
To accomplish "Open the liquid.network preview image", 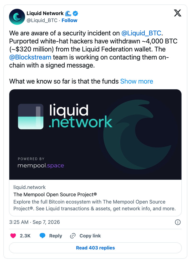I will (x=95, y=135).
